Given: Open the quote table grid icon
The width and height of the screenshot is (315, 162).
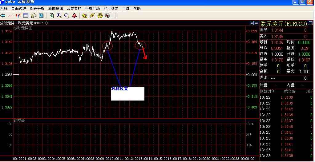Looking at the screenshot, I should click(26, 15).
